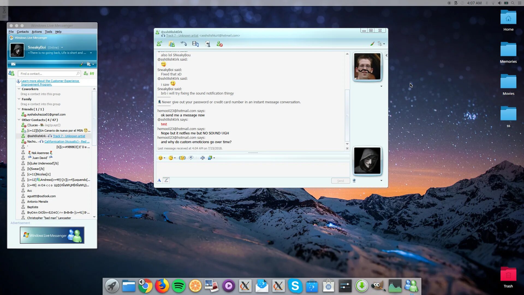This screenshot has height=295, width=524.
Task: Select Change Font color dropdown in chat
Action: [x=202, y=157]
